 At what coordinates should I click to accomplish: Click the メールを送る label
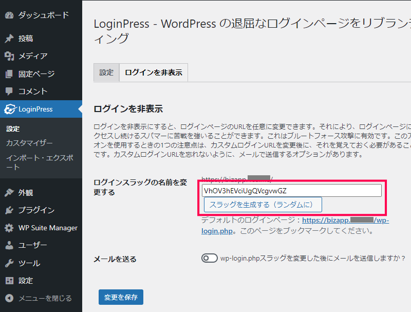(x=115, y=259)
